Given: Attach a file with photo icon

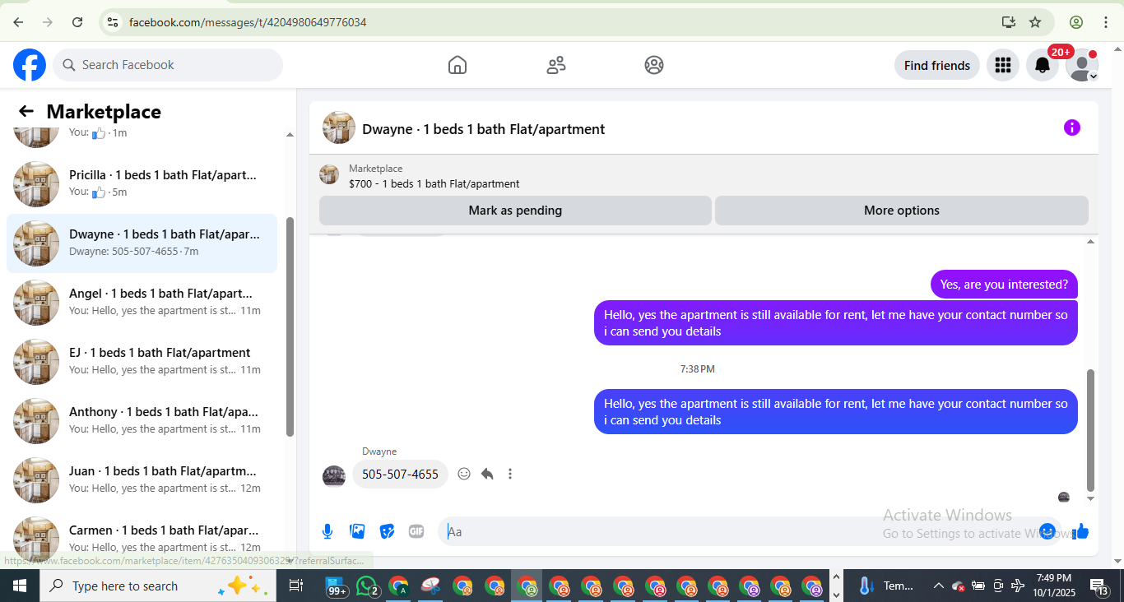Looking at the screenshot, I should point(357,531).
